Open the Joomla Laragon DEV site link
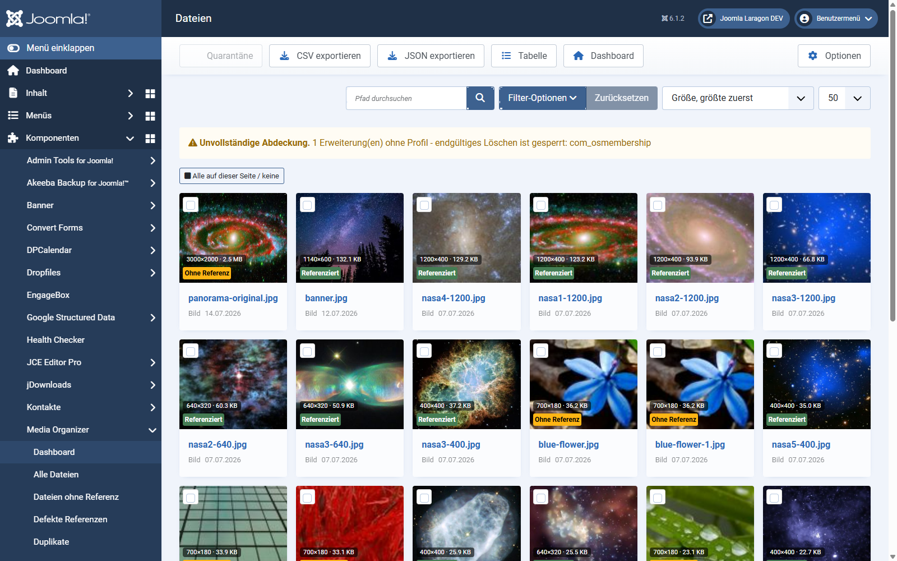Image resolution: width=897 pixels, height=561 pixels. pyautogui.click(x=744, y=19)
